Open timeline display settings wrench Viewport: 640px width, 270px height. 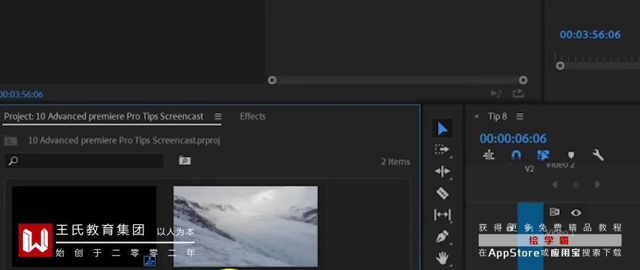pos(598,155)
